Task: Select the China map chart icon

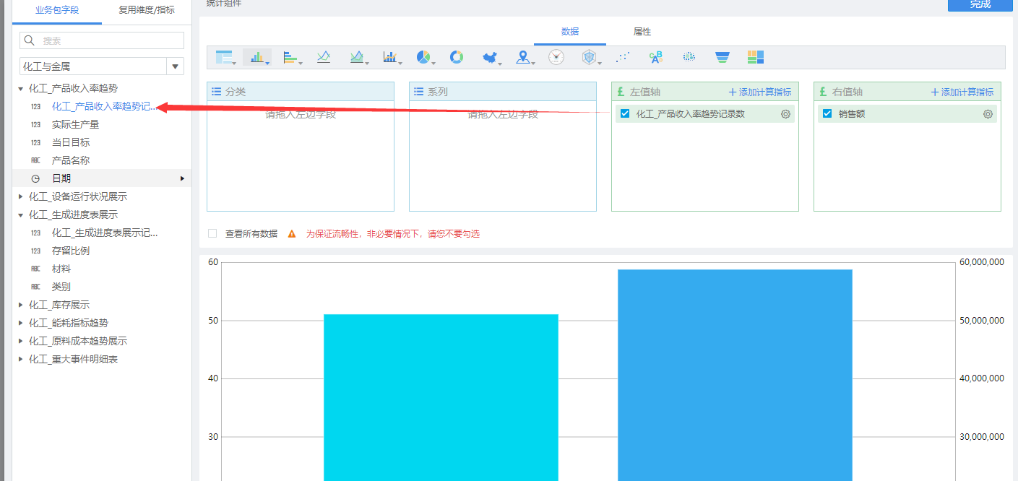Action: point(490,57)
